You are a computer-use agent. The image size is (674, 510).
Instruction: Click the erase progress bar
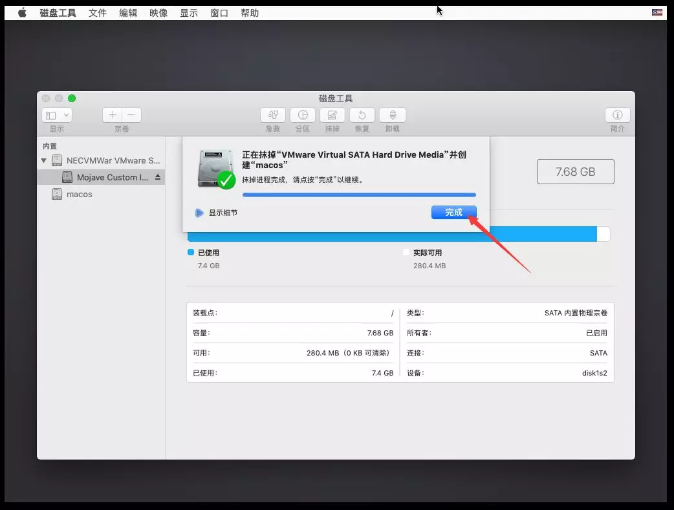pos(359,195)
